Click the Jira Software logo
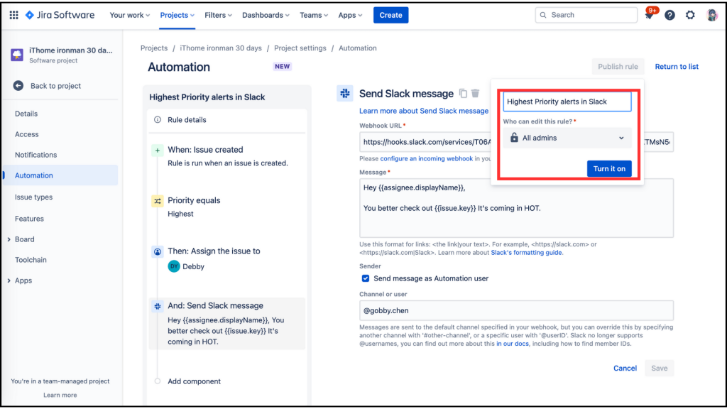Viewport: 727px width, 409px height. (x=60, y=15)
